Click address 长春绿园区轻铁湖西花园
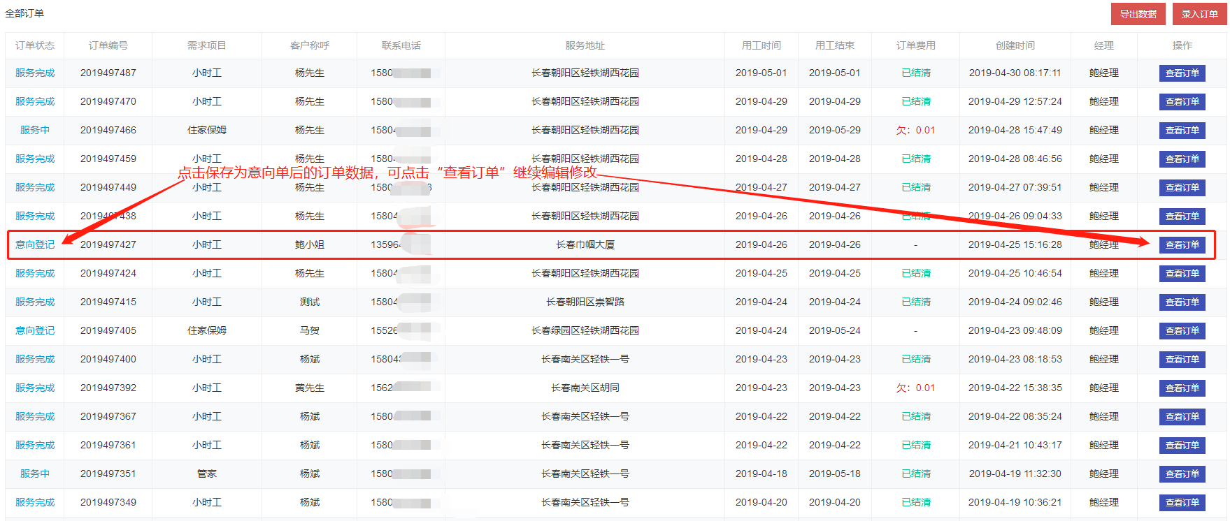The width and height of the screenshot is (1230, 521). (x=585, y=330)
